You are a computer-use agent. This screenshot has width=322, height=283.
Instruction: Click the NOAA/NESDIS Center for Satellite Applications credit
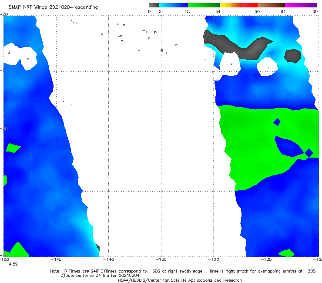pyautogui.click(x=180, y=280)
